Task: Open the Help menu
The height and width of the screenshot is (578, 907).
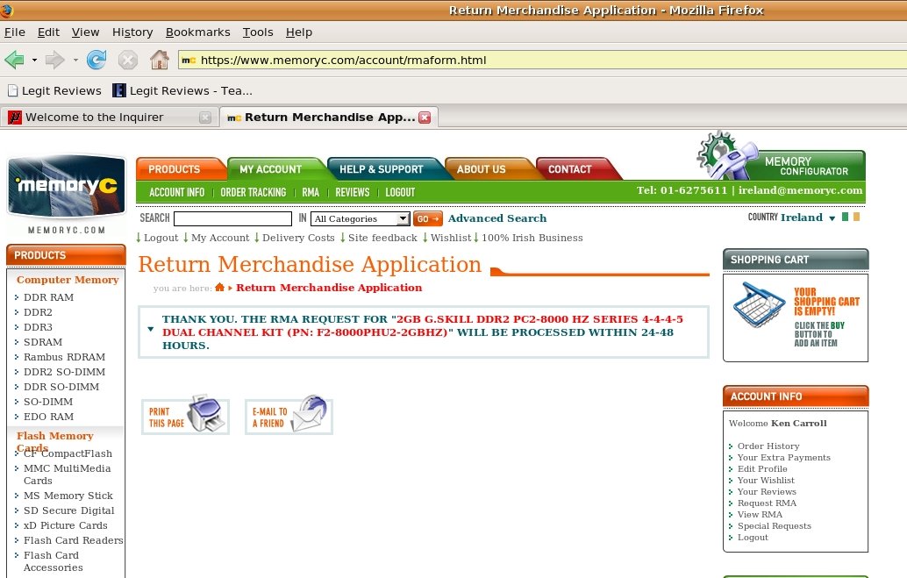Action: click(299, 32)
